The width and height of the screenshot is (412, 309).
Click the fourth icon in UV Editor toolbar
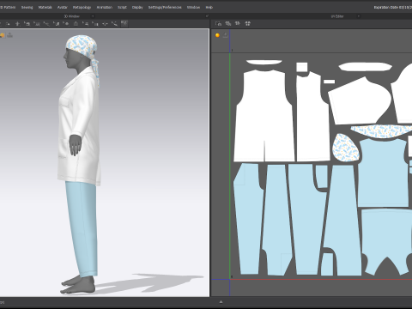[x=248, y=24]
